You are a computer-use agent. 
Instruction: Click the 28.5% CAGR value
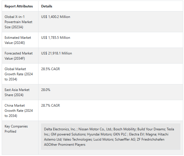(x=50, y=69)
